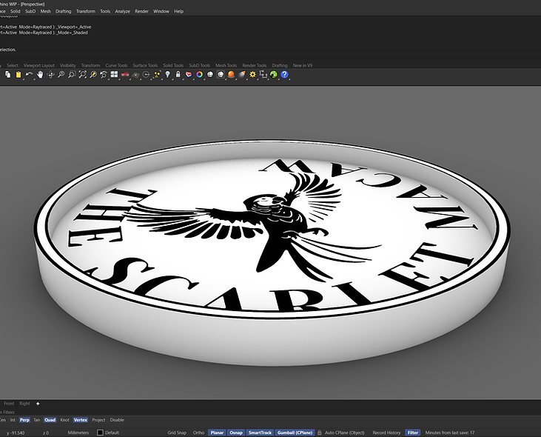Select the Zoom Dynamic magnifier icon
This screenshot has width=541, height=437.
point(61,74)
